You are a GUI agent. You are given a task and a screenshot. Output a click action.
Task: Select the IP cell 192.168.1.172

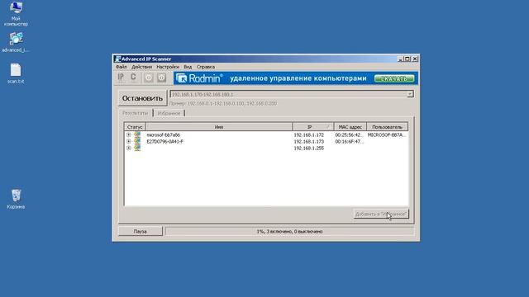tap(308, 134)
